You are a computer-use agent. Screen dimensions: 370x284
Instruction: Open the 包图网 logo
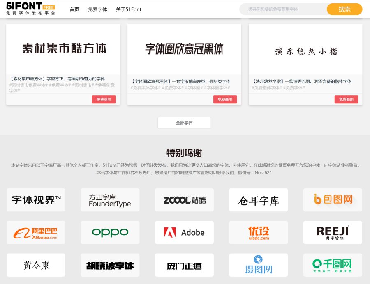[333, 200]
